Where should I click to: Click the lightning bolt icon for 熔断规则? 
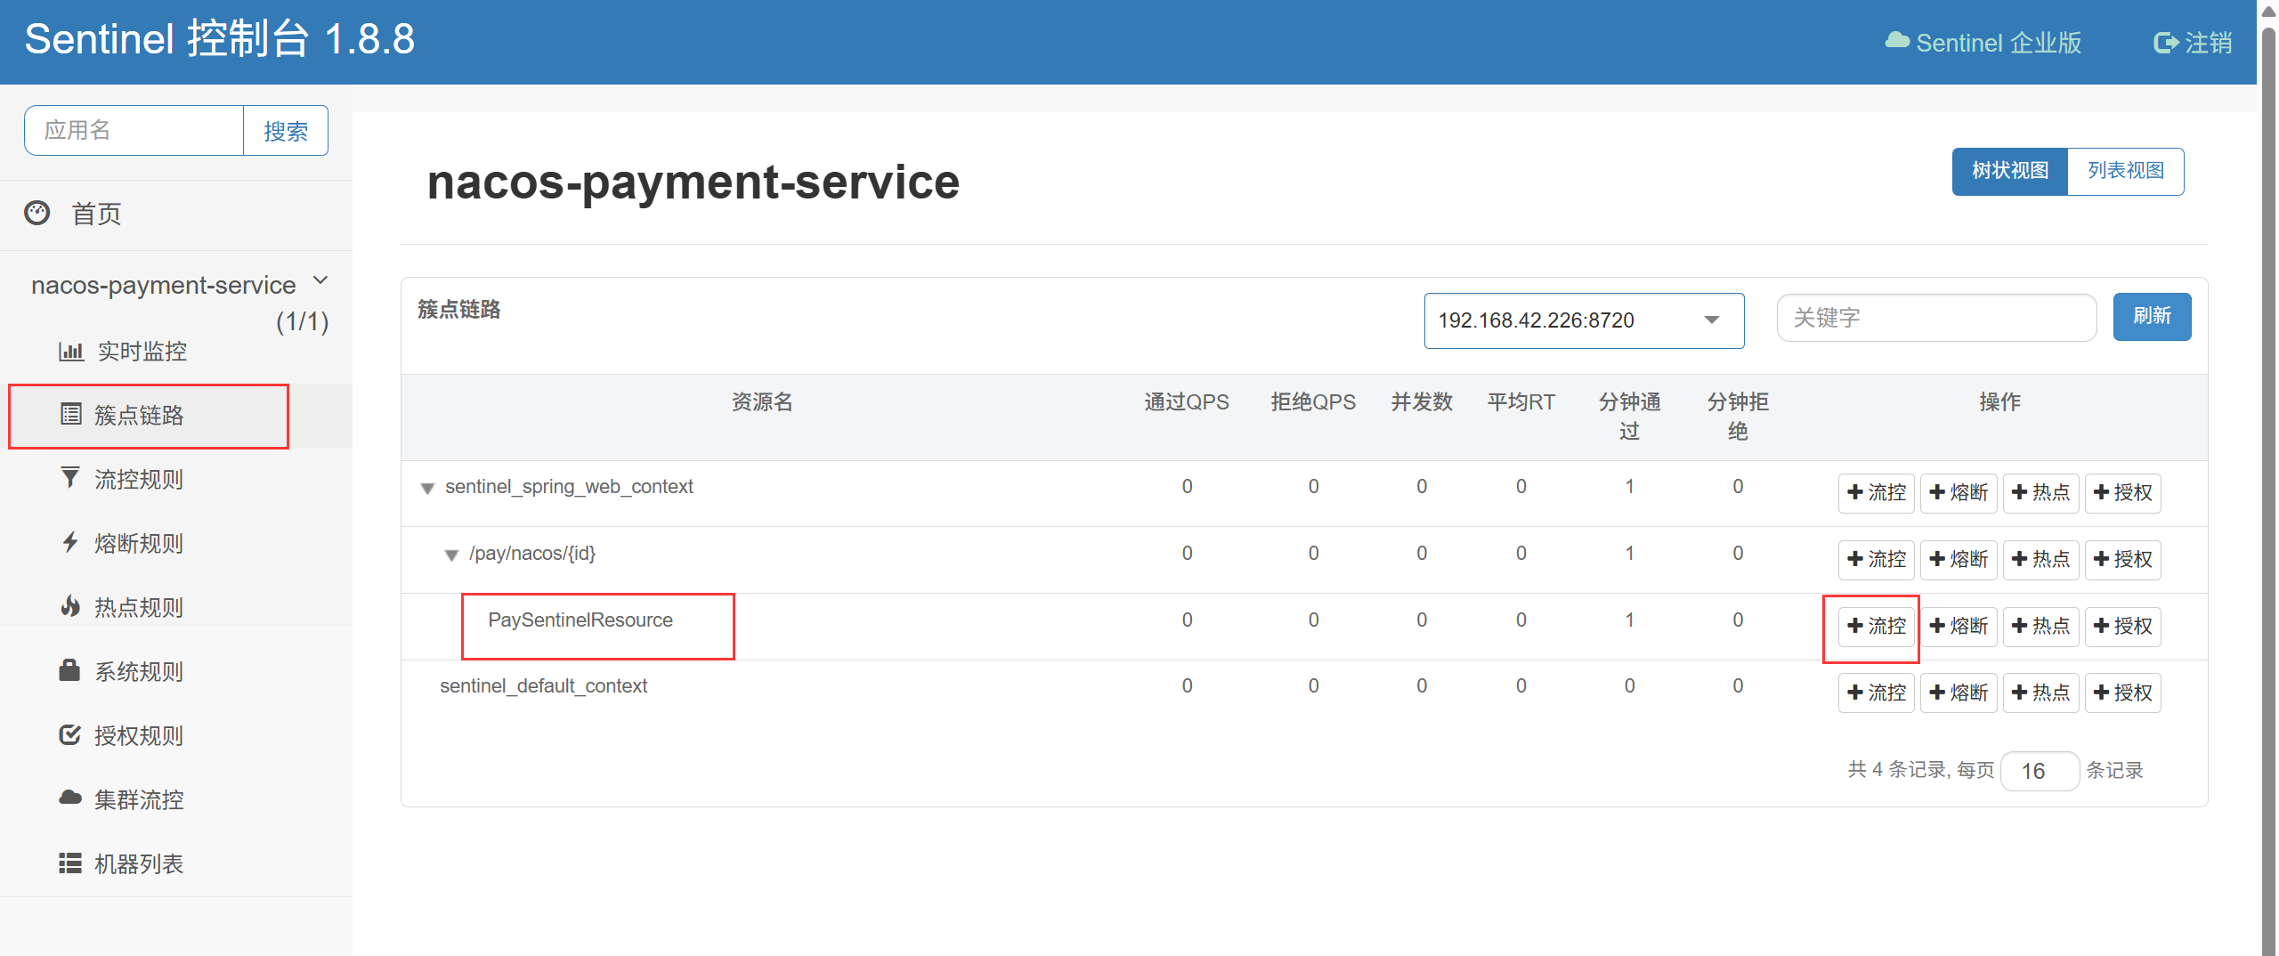tap(70, 541)
